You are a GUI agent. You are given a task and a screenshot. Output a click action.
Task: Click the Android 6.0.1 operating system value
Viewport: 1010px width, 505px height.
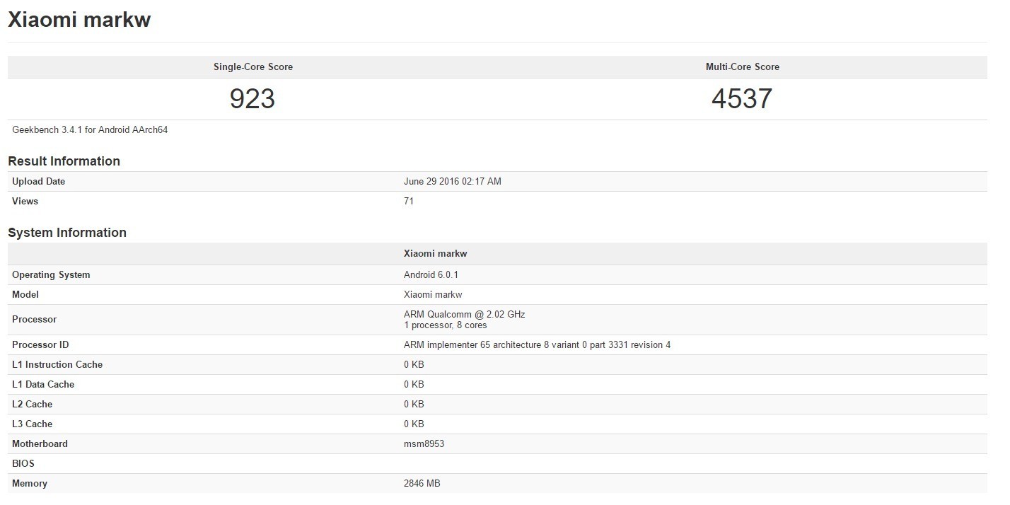tap(431, 275)
